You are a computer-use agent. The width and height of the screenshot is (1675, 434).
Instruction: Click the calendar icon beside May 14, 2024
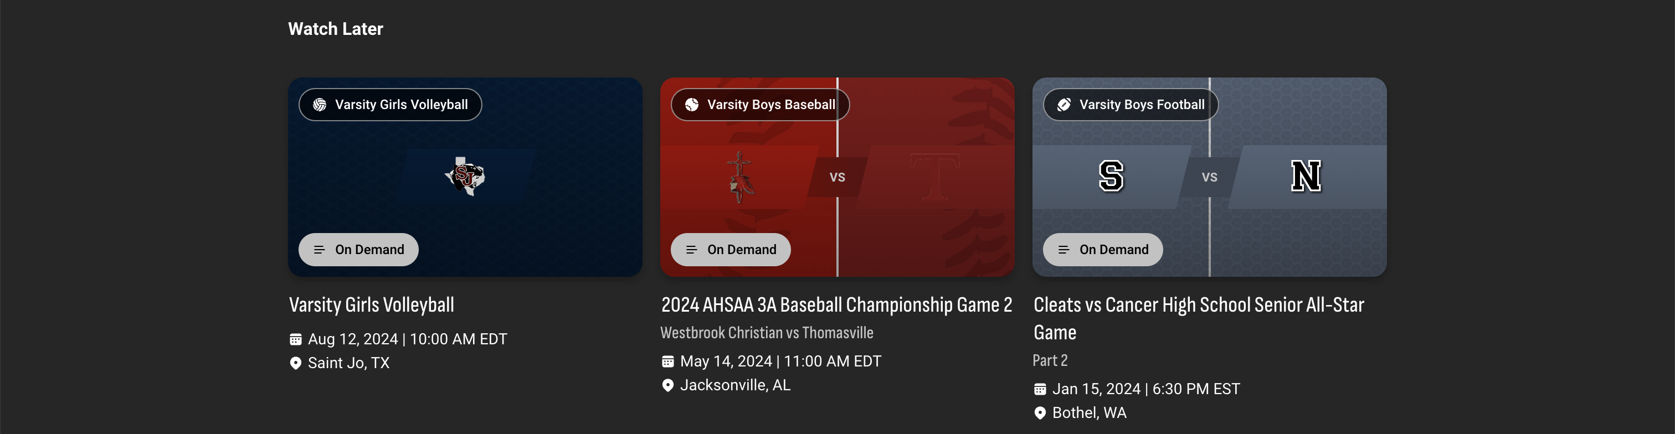pos(669,360)
